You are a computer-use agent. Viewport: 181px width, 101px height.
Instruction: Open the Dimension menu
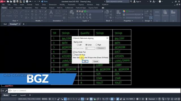coord(53,4)
